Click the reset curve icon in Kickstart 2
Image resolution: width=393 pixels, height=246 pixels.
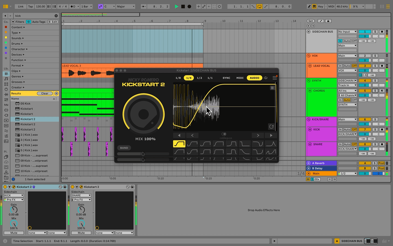(x=271, y=127)
